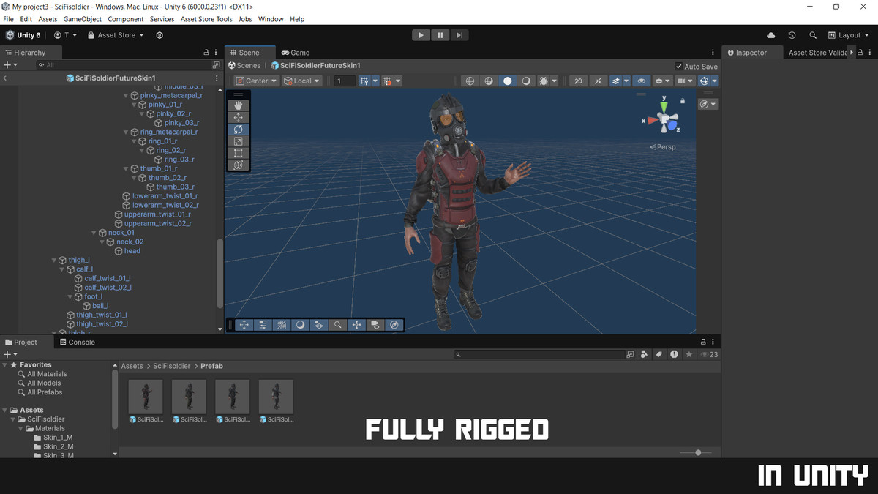878x494 pixels.
Task: Select the Rect tool in Scene
Action: [x=238, y=154]
